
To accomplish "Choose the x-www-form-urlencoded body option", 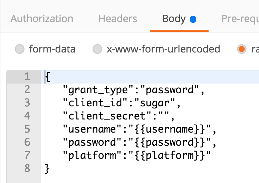I will [98, 49].
